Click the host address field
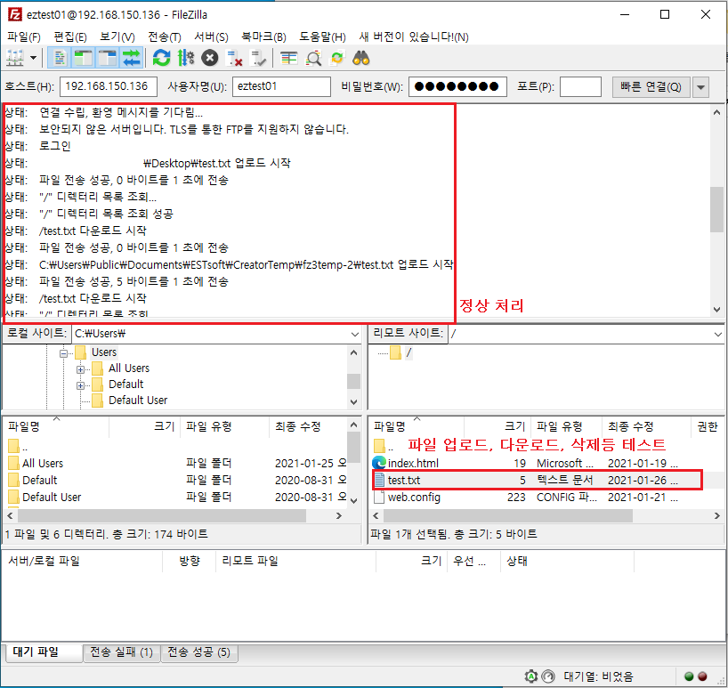Viewport: 728px width, 688px height. click(109, 86)
